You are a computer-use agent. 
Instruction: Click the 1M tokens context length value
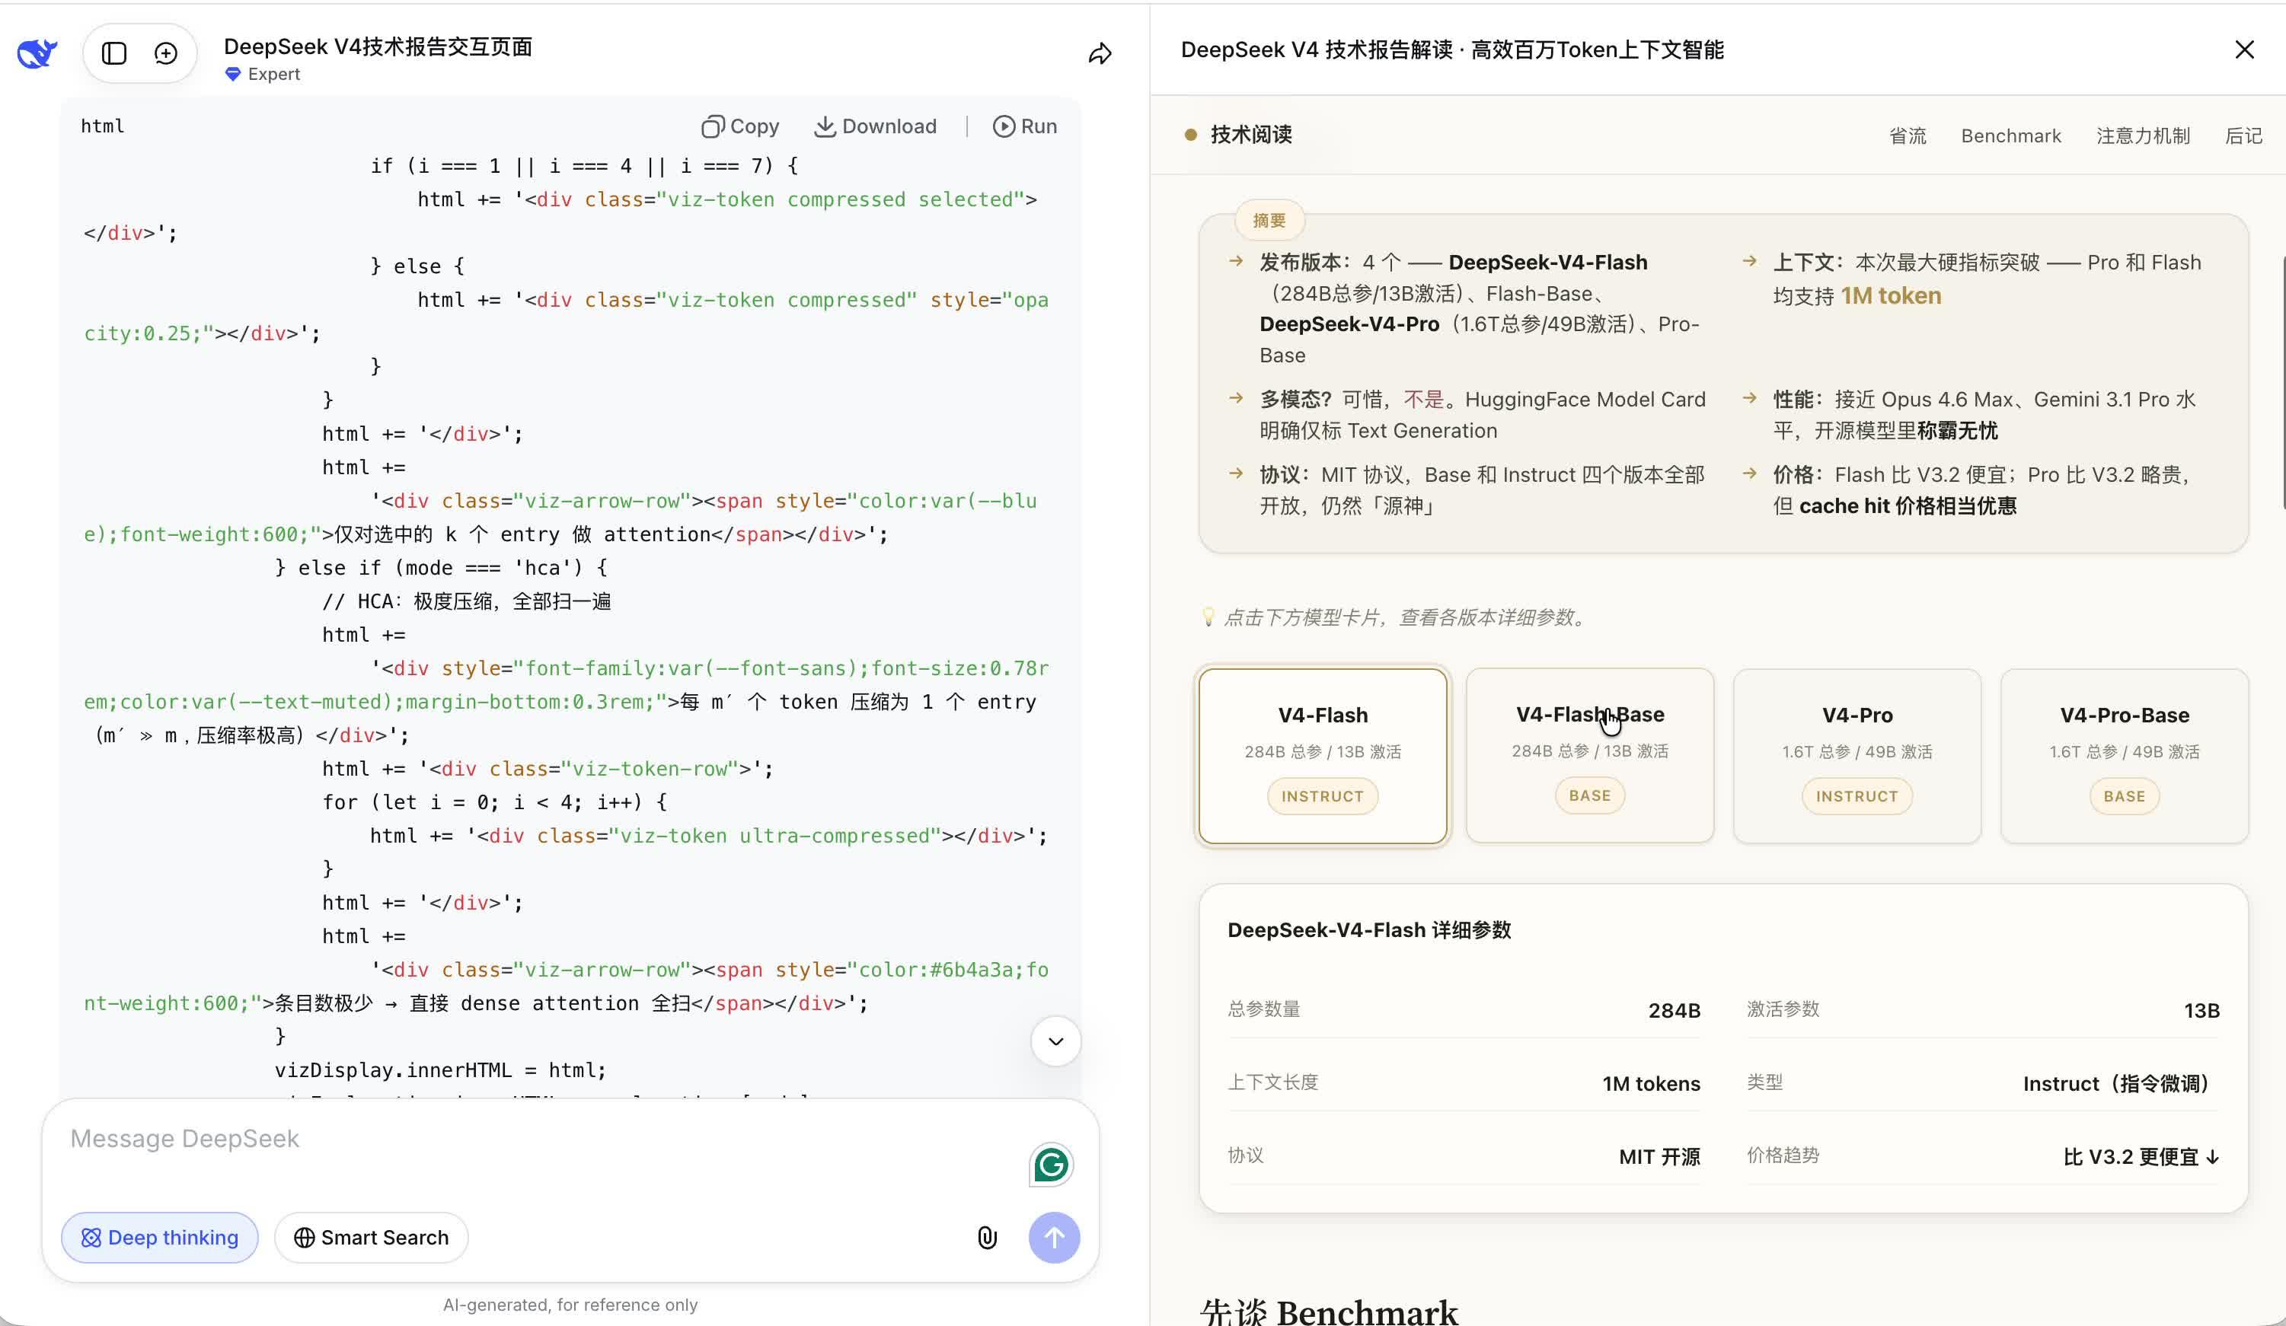(1651, 1084)
